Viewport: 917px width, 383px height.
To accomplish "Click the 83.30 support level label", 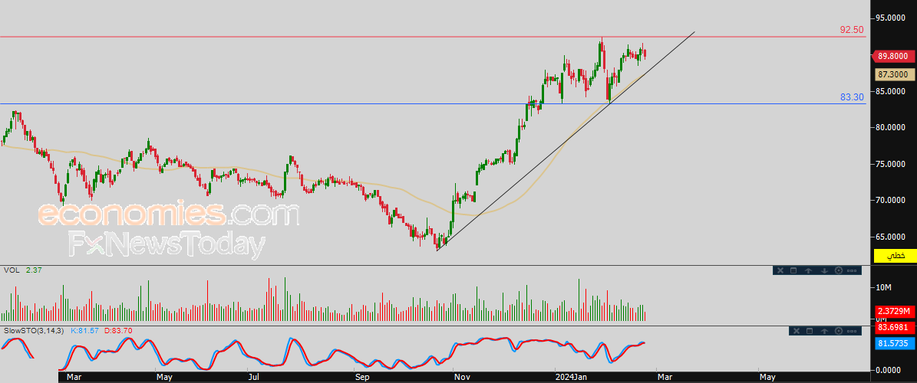I will pyautogui.click(x=852, y=97).
